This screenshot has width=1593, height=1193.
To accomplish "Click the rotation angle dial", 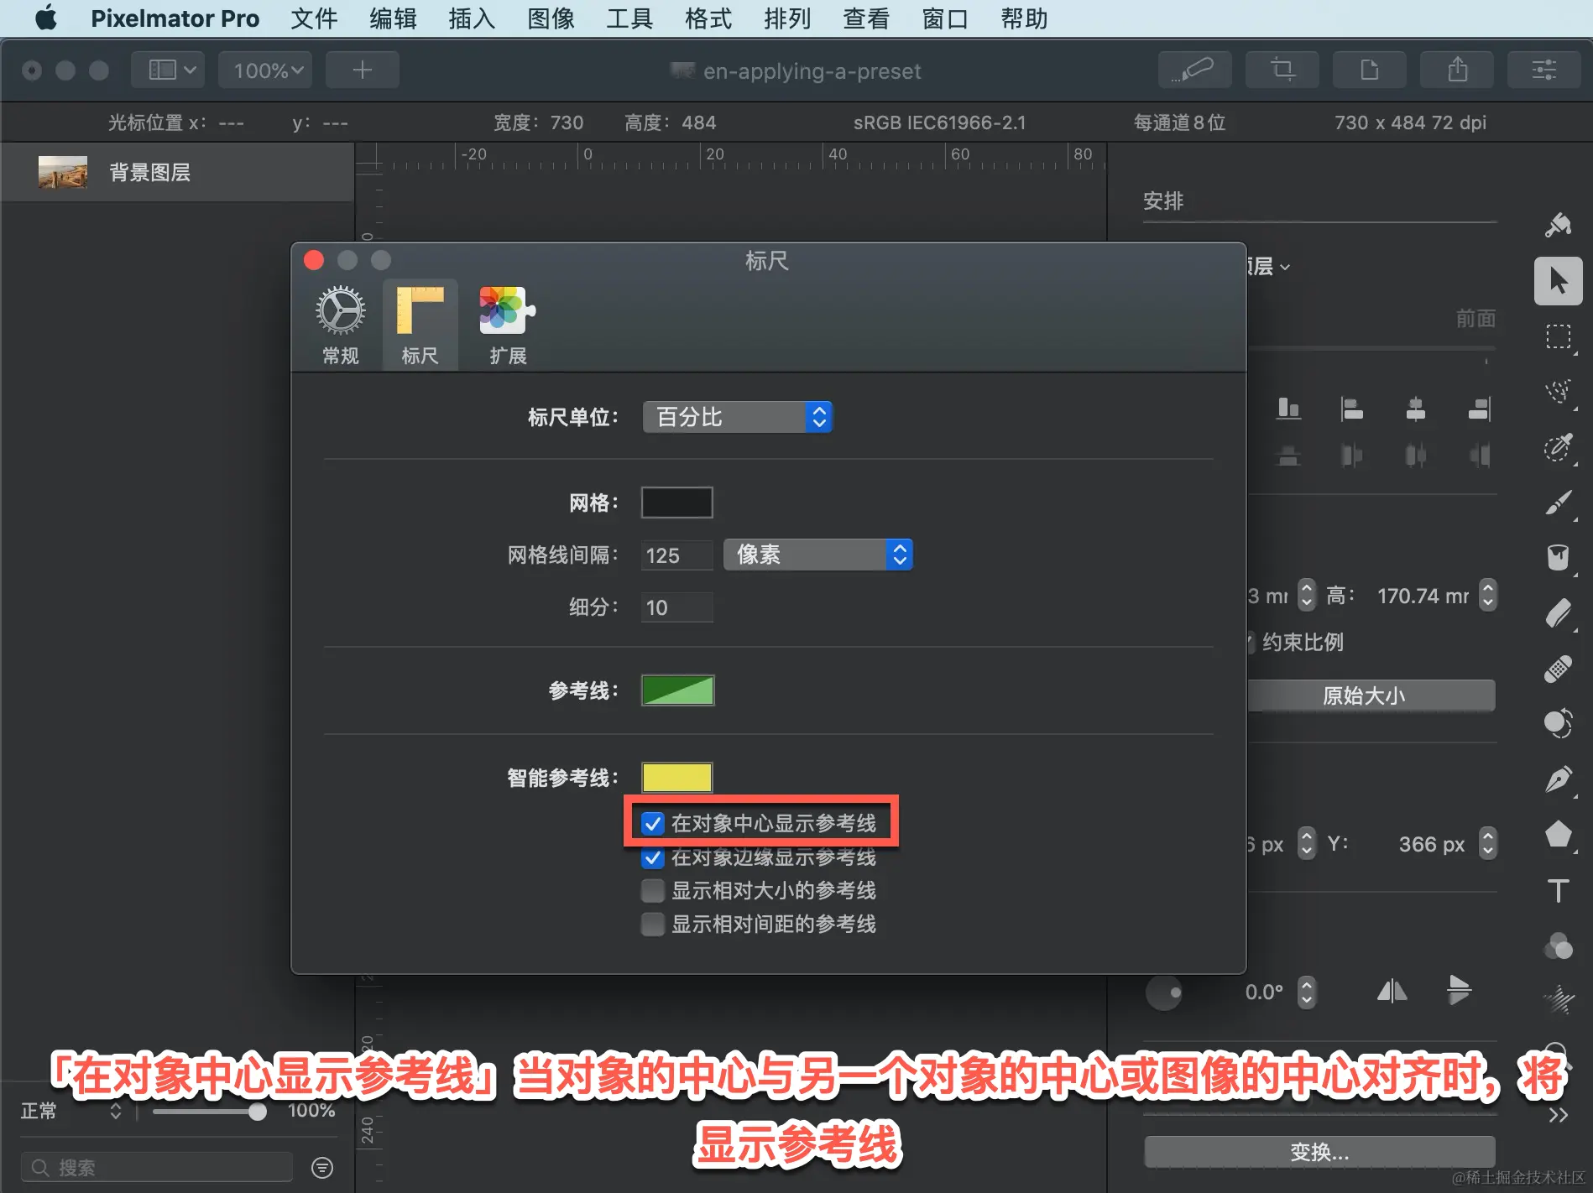I will pos(1163,993).
